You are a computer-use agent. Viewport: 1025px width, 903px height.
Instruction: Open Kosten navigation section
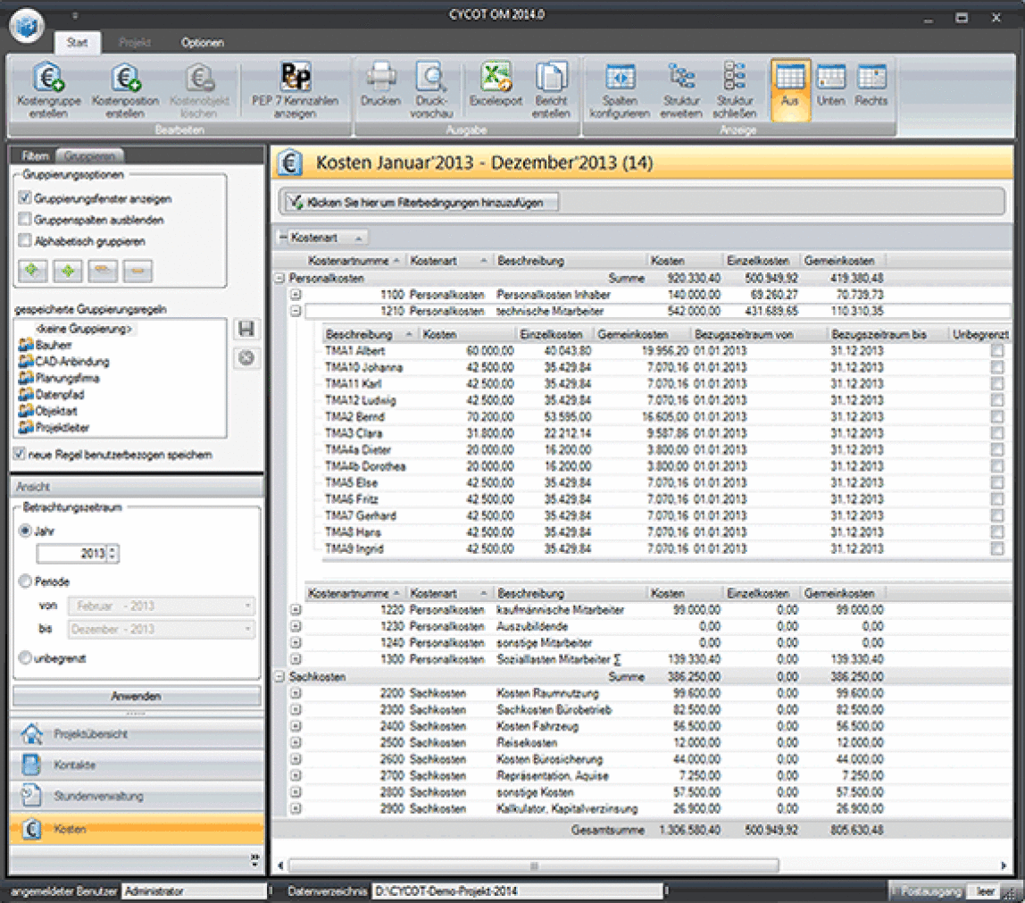click(137, 829)
